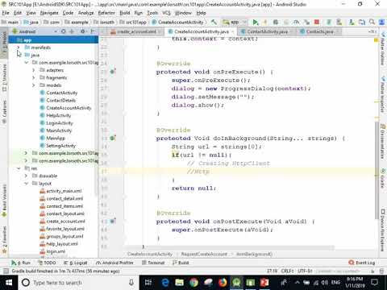Collapse the com.example package node
The width and height of the screenshot is (387, 290).
tap(26, 62)
